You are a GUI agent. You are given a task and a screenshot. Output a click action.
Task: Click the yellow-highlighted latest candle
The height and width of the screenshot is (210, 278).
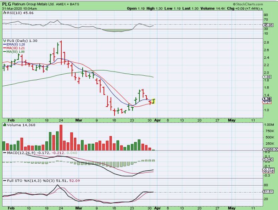[154, 101]
